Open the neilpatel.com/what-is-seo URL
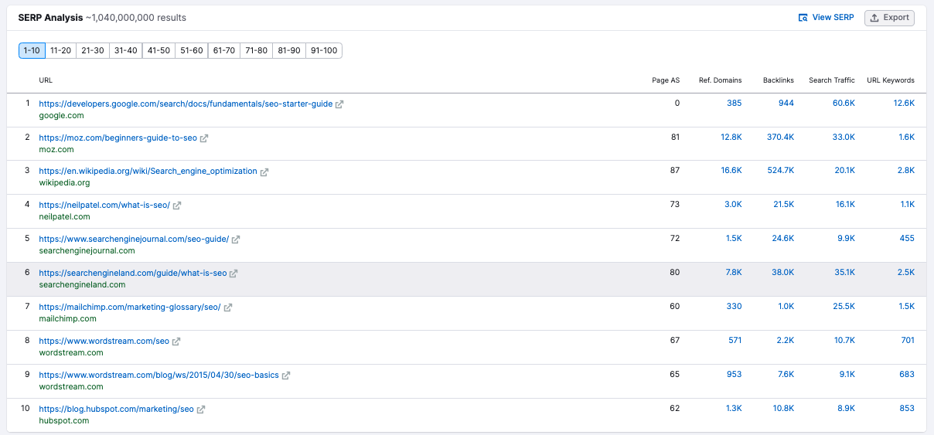 tap(104, 206)
